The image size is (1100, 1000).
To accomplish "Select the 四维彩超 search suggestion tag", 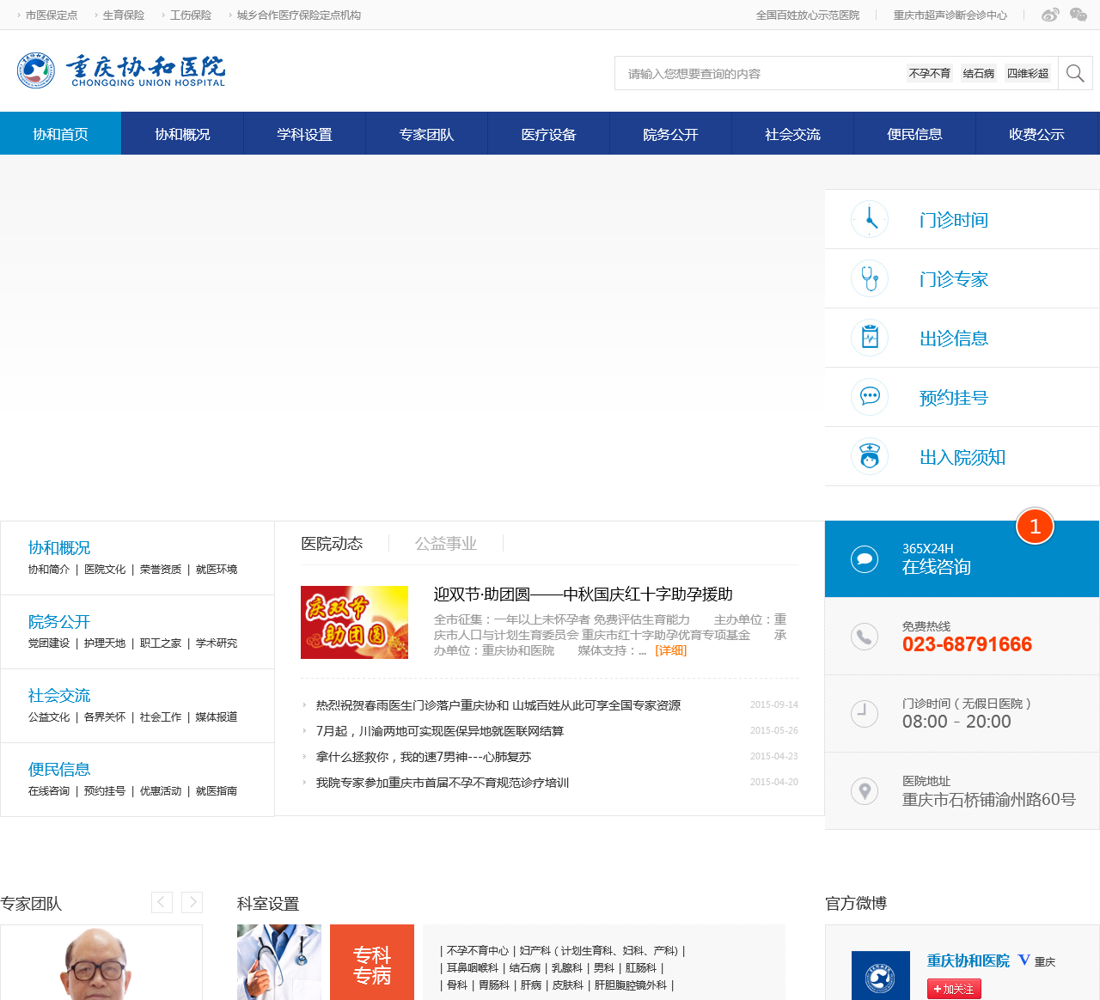I will [1028, 74].
